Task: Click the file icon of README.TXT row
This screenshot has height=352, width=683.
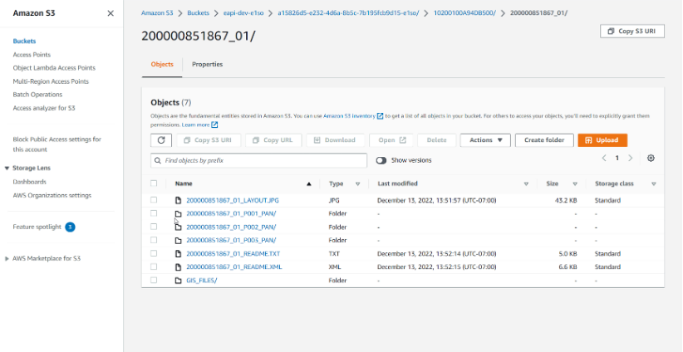Action: point(178,253)
